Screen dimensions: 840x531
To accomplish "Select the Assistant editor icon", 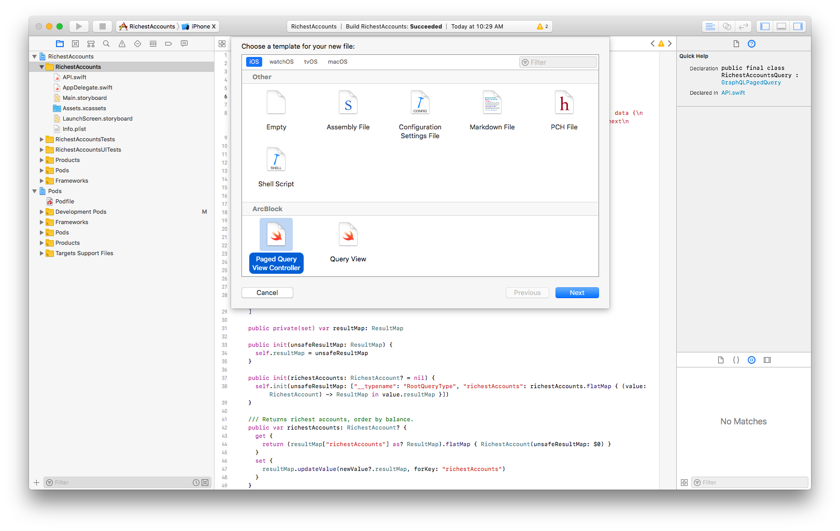I will (x=727, y=26).
